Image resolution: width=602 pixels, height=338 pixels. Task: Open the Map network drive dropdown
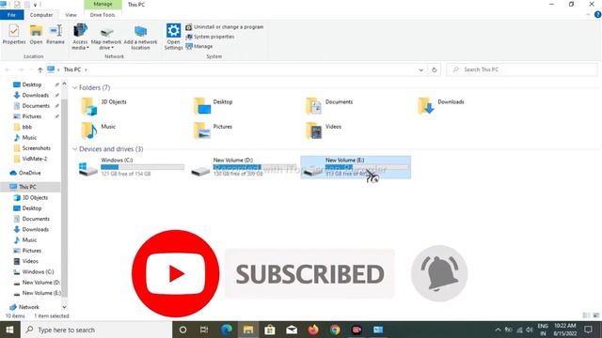pyautogui.click(x=106, y=37)
